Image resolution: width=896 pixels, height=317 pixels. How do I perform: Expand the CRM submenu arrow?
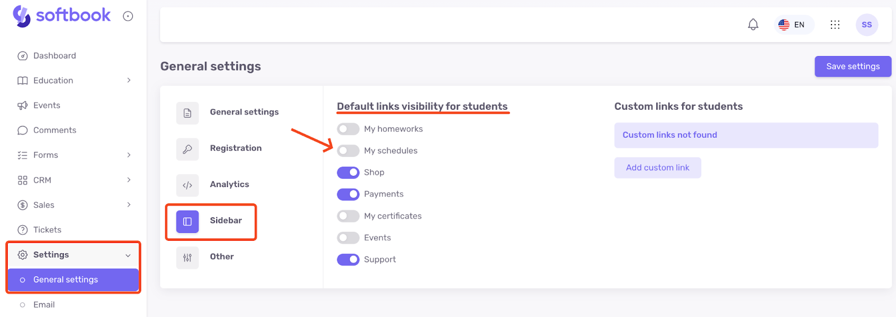point(129,180)
